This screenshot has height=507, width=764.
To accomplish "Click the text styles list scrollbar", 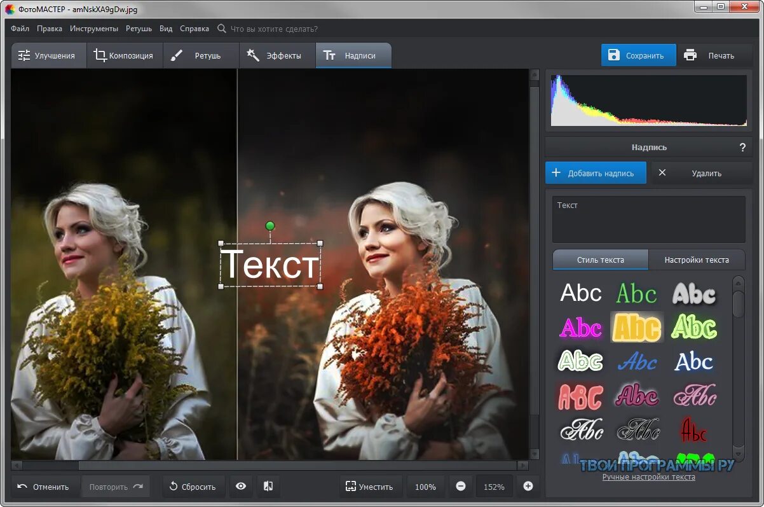I will tap(738, 369).
